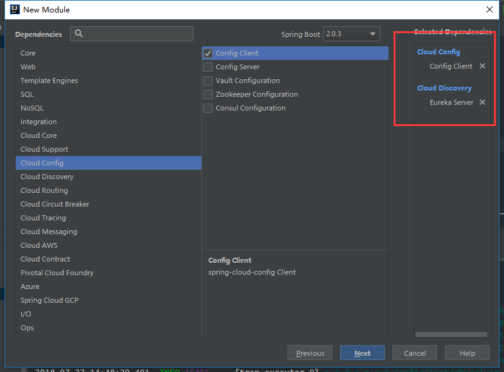Viewport: 504px width, 372px height.
Task: Select Cloud Support category
Action: click(109, 149)
